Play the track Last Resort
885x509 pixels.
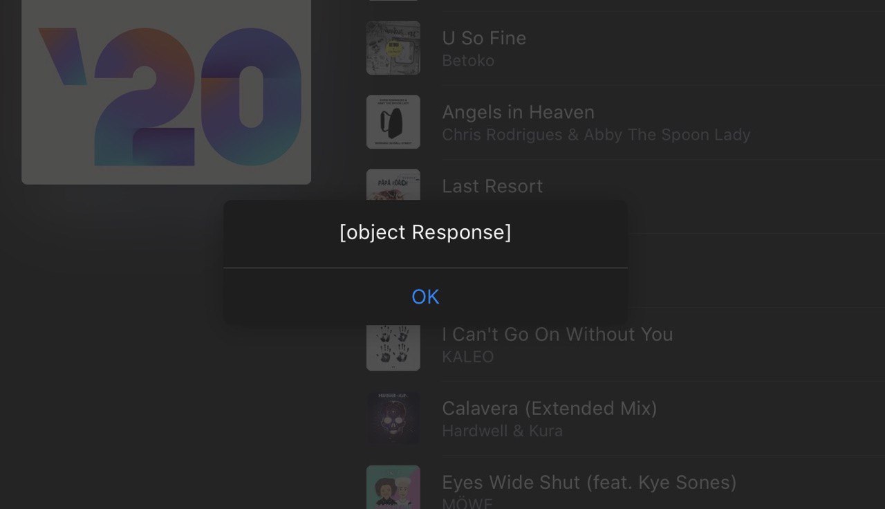tap(492, 186)
